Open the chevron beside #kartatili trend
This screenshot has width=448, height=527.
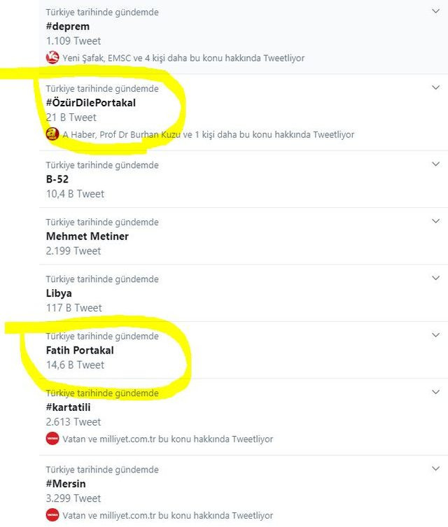tap(435, 393)
